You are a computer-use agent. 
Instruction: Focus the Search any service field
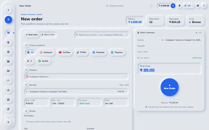tap(102, 35)
